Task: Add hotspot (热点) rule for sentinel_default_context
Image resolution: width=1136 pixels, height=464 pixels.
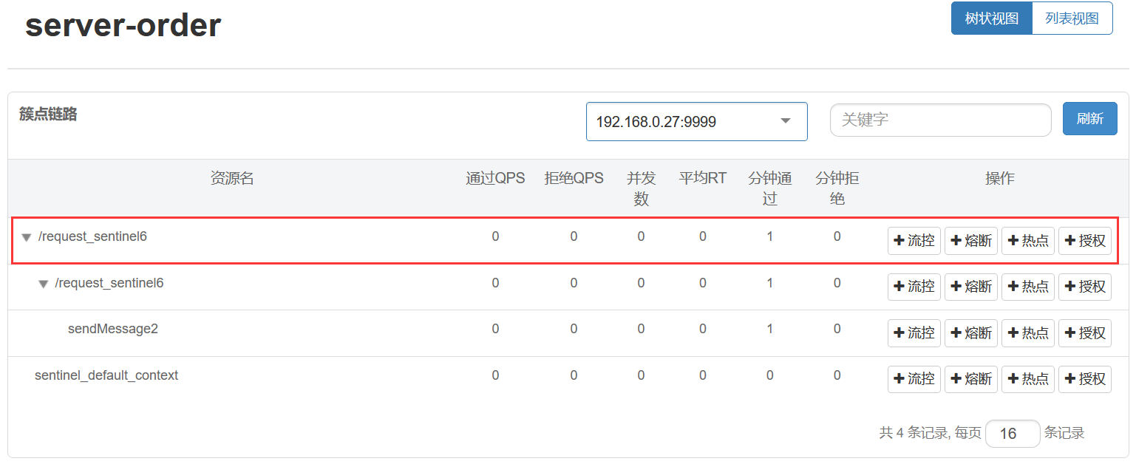Action: [x=1027, y=379]
